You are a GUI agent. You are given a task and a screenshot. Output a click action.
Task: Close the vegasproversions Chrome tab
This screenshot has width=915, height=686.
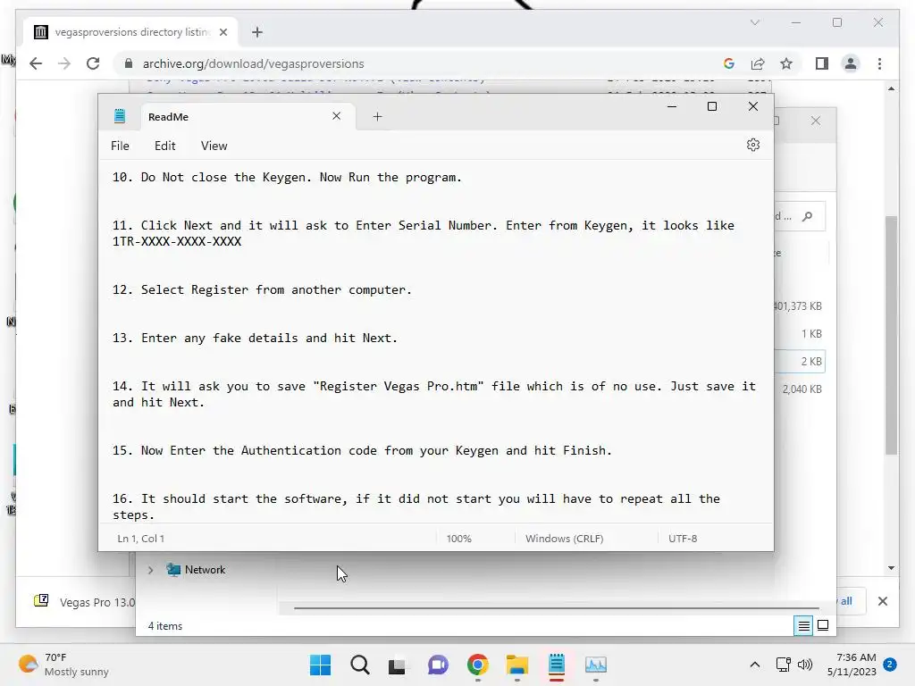(222, 32)
